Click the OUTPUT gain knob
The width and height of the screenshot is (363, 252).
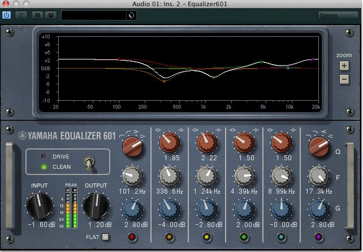(96, 206)
